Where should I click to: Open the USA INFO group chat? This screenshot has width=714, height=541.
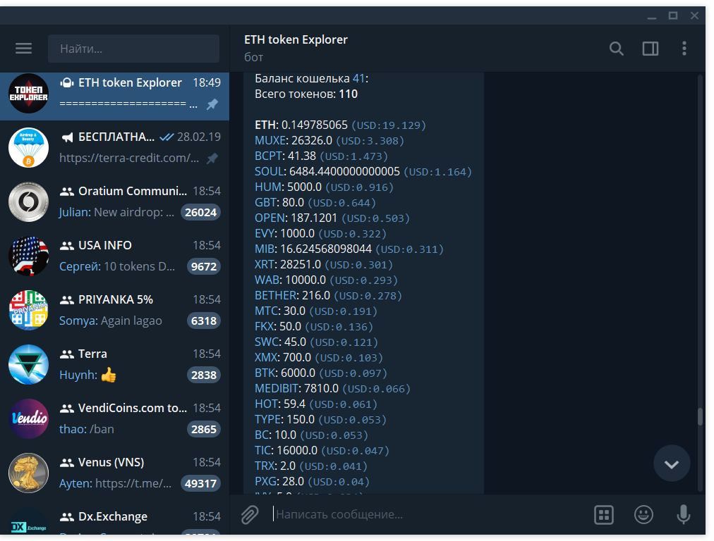115,256
